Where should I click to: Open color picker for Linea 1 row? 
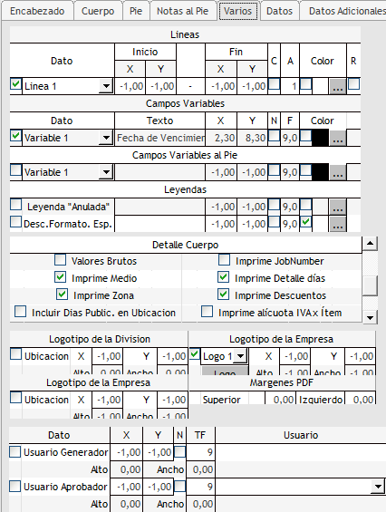pyautogui.click(x=338, y=86)
